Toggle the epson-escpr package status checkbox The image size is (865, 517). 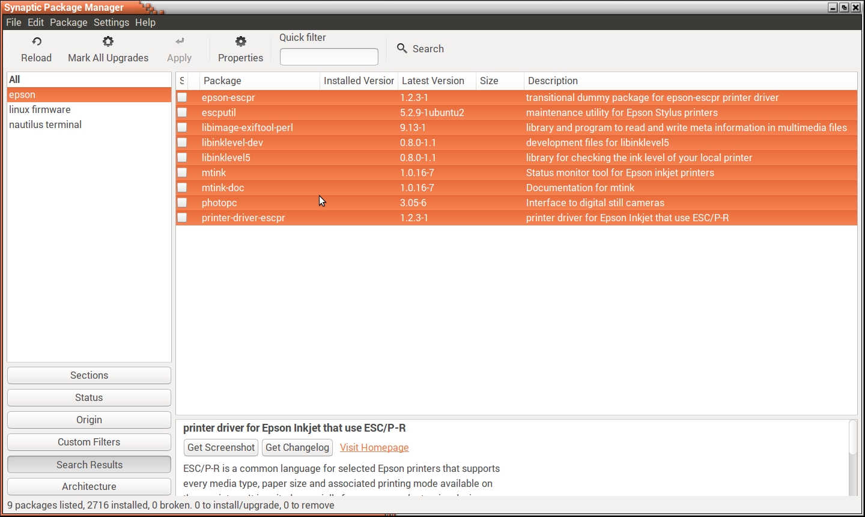coord(182,97)
